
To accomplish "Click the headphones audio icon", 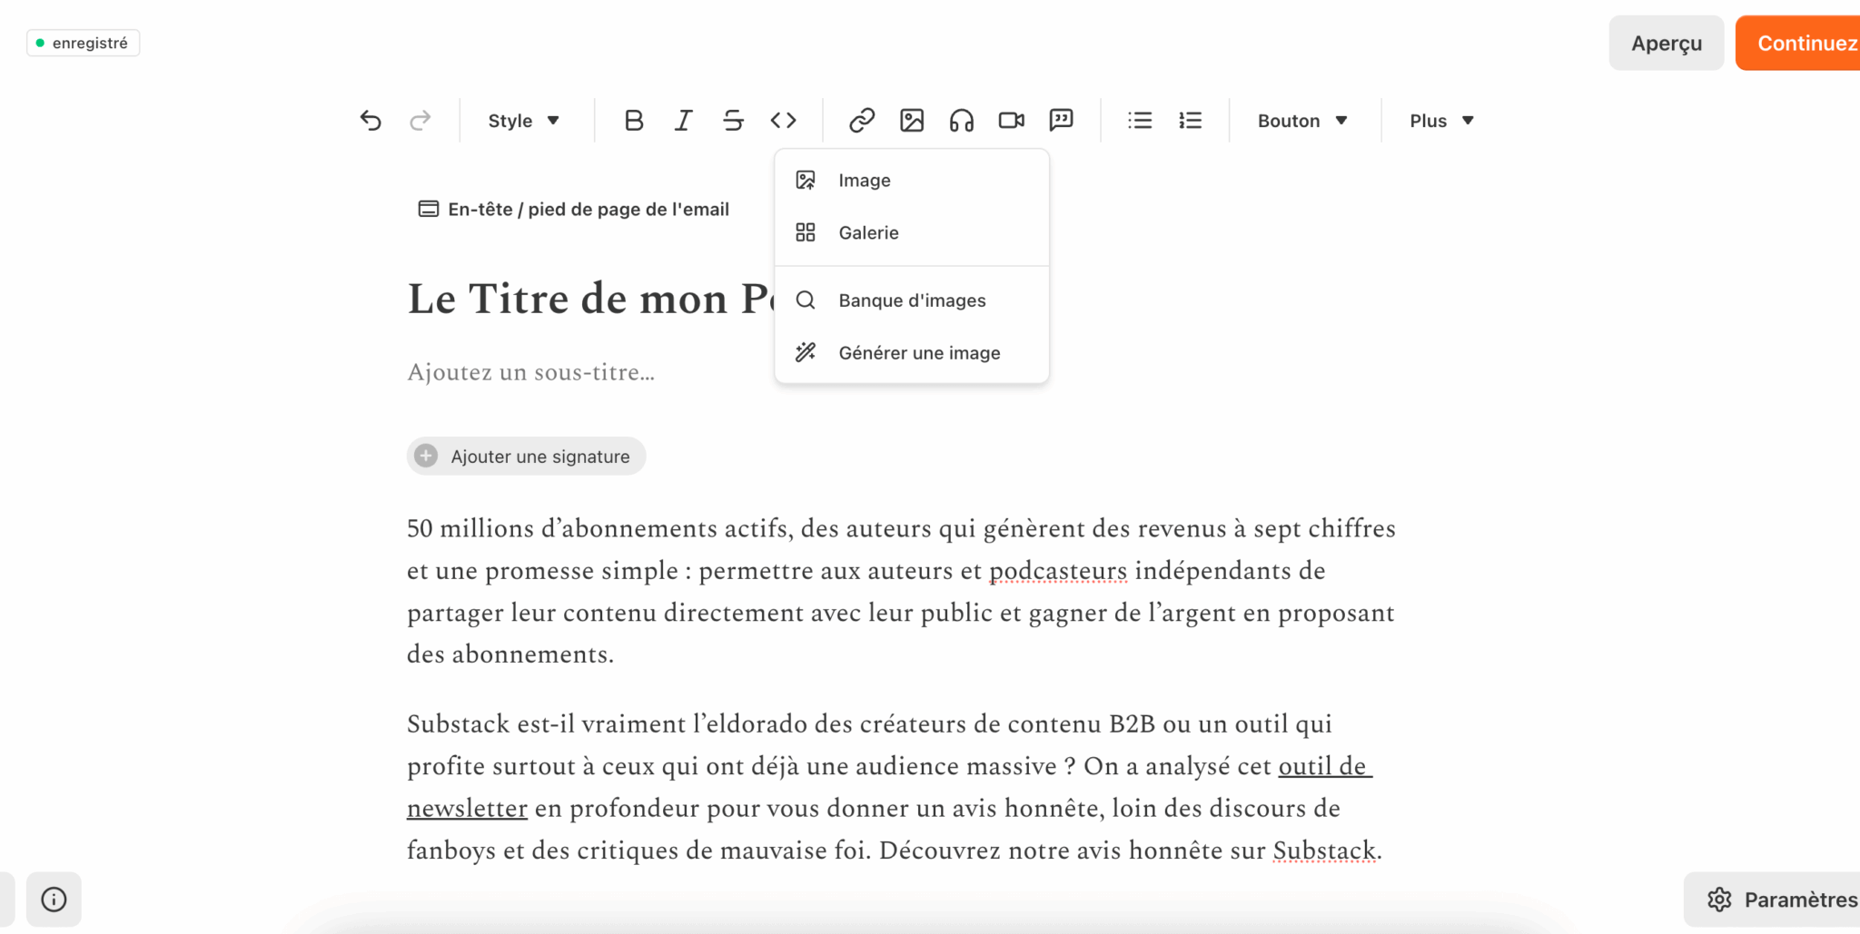I will (961, 121).
